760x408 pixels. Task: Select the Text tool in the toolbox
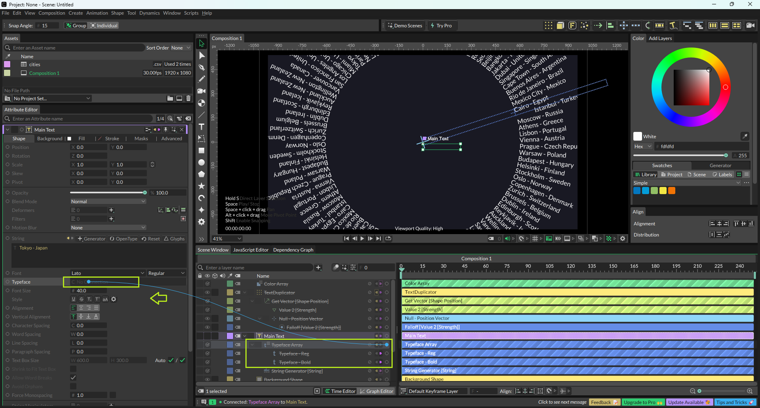click(x=201, y=127)
